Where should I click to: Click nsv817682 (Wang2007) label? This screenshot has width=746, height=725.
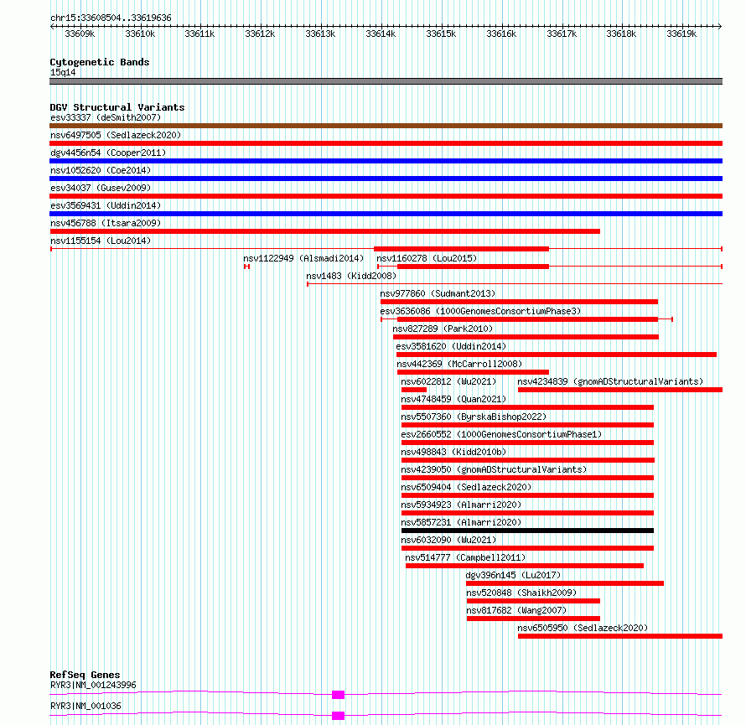tap(516, 610)
